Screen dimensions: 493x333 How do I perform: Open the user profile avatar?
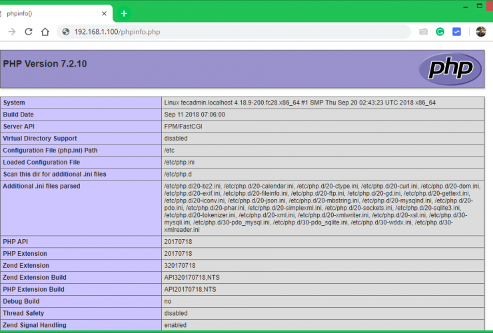tap(480, 31)
